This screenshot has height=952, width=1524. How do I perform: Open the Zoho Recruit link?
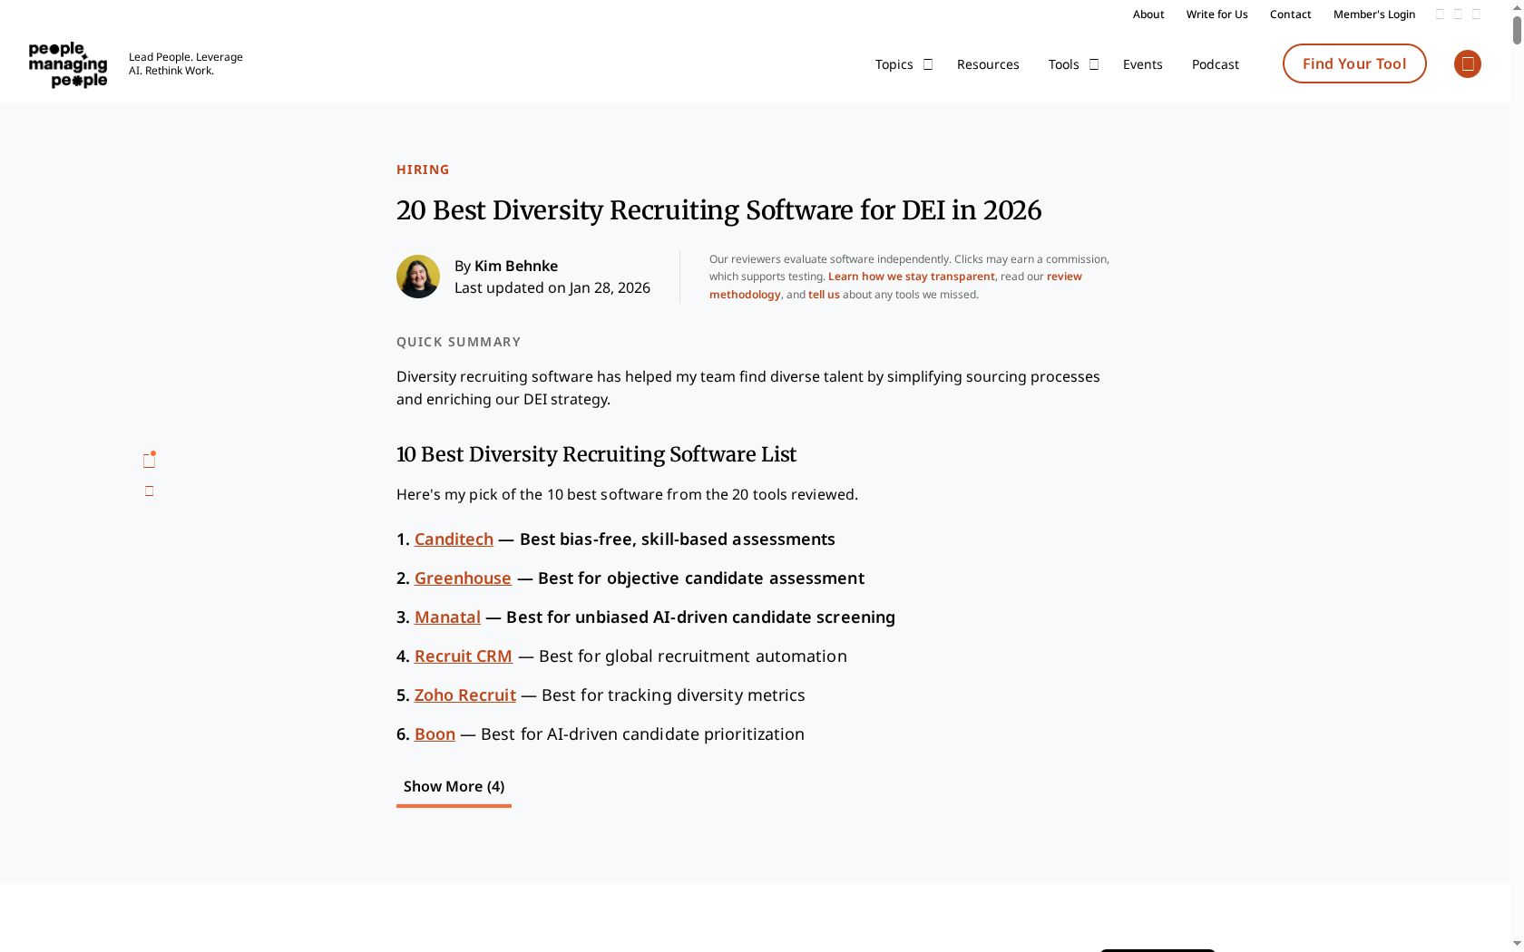point(465,695)
